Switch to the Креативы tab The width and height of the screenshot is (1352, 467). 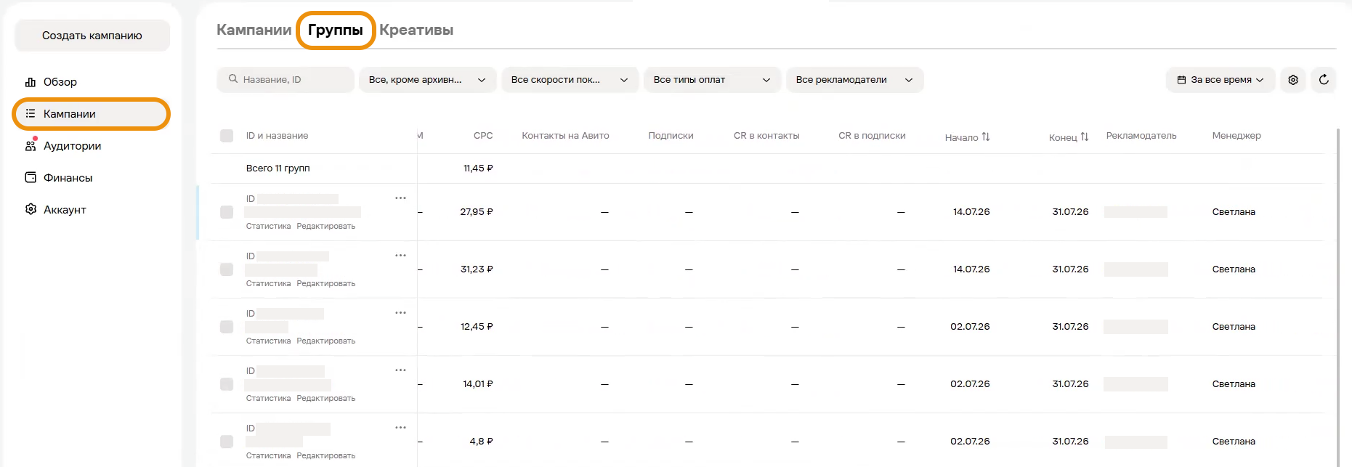416,30
